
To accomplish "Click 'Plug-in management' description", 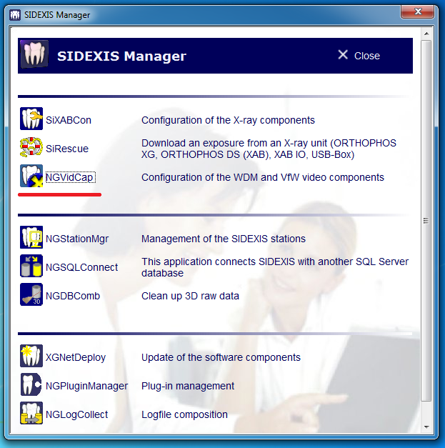I will (188, 386).
